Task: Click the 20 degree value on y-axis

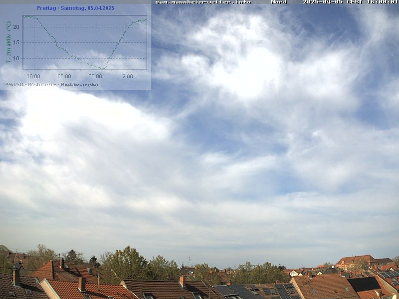Action: coord(16,27)
